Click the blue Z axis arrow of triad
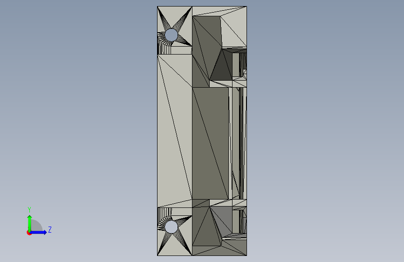 click(x=39, y=232)
